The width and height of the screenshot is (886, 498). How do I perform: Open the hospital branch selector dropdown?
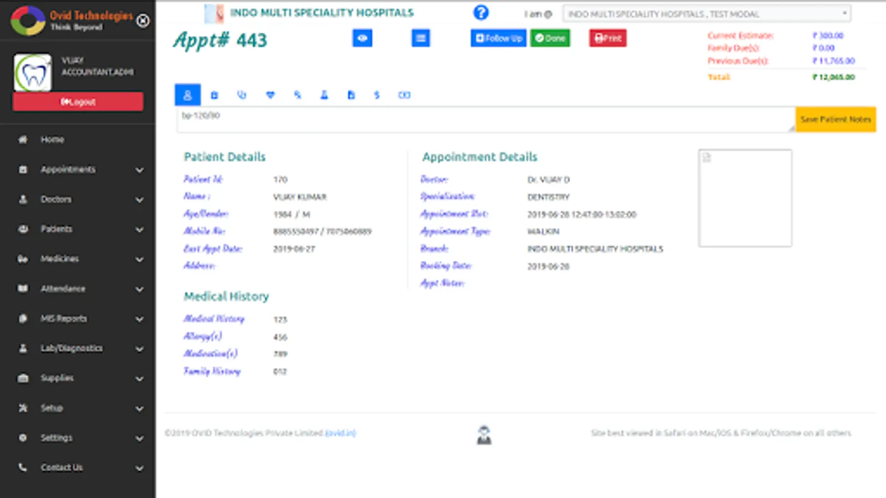(707, 14)
